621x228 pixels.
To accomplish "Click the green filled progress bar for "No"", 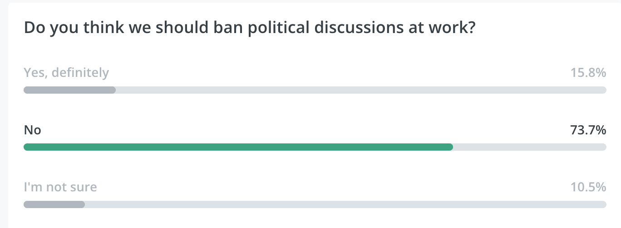I will coord(238,147).
